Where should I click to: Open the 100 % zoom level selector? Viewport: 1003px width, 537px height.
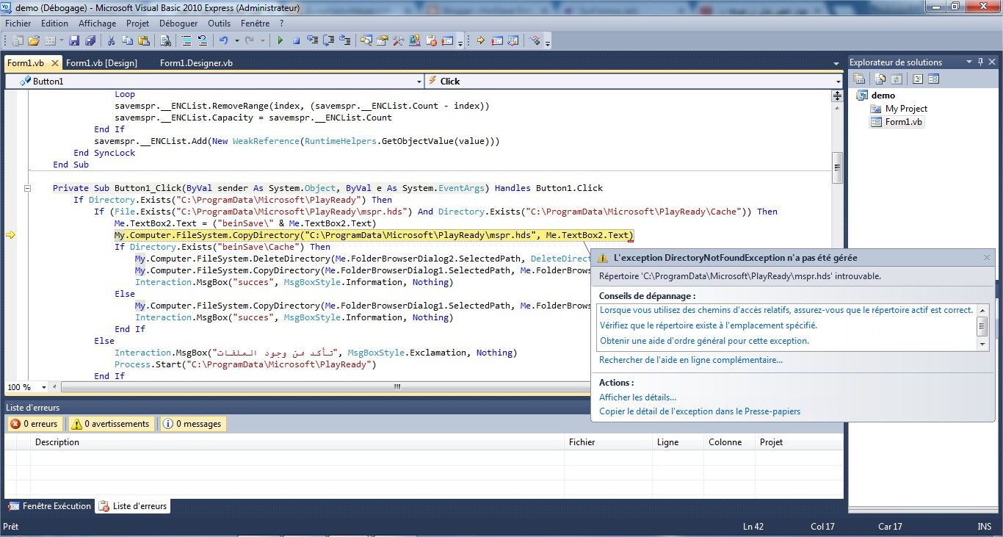pos(44,387)
